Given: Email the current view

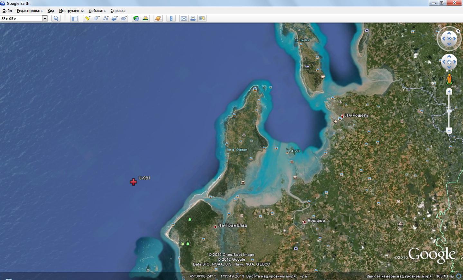Looking at the screenshot, I should click(184, 18).
